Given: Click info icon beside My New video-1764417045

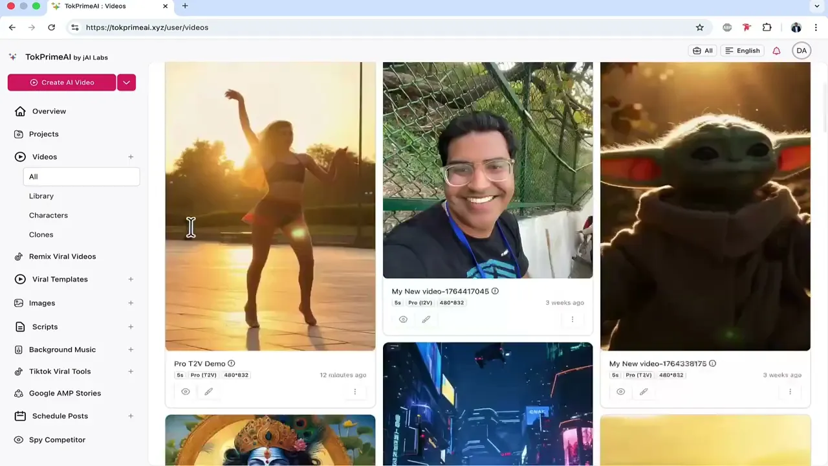Looking at the screenshot, I should click(x=495, y=291).
